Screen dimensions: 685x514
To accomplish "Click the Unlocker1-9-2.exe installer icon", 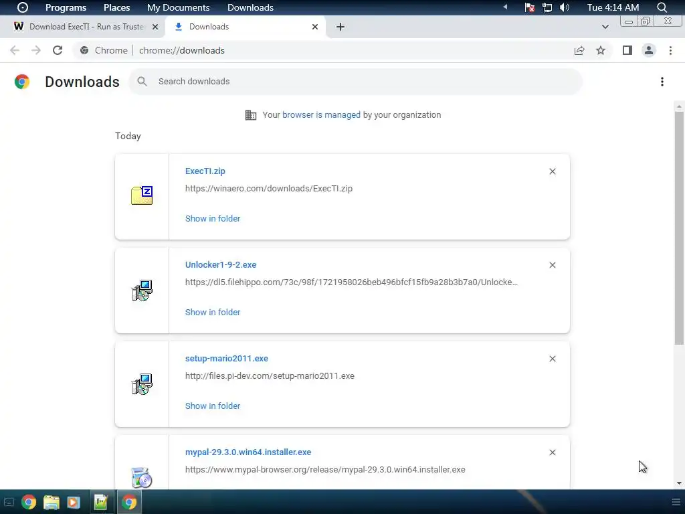I will 142,290.
